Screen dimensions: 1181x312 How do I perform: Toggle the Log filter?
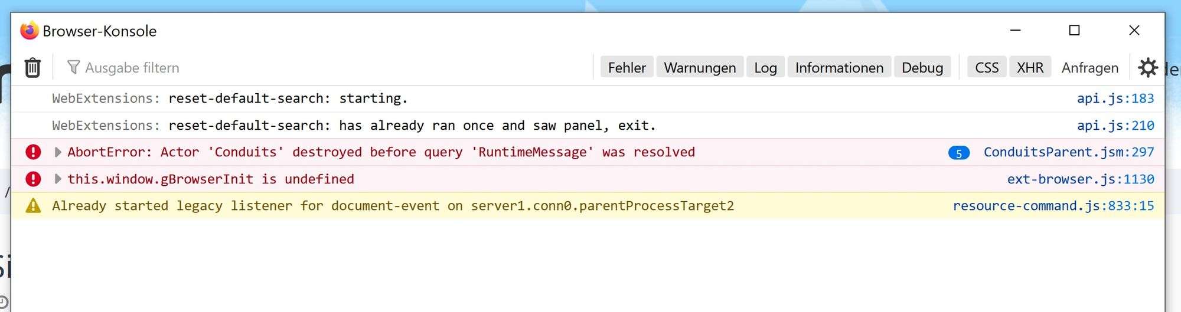click(x=765, y=68)
